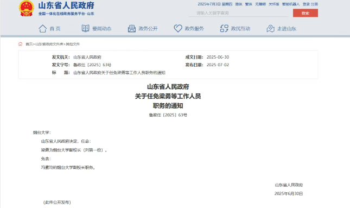
Task: Click the bold heading line 职务的通知
Action: (168, 106)
